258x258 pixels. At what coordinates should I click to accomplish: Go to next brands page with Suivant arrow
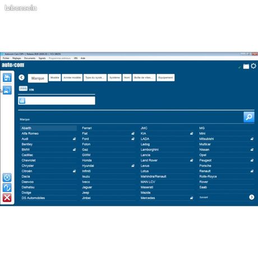251,197
